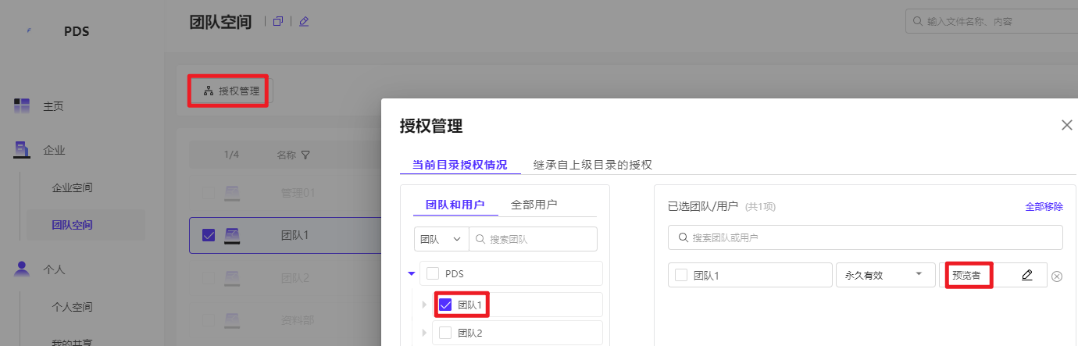Click the 名称 column filter icon
This screenshot has height=346, width=1078.
[x=305, y=155]
